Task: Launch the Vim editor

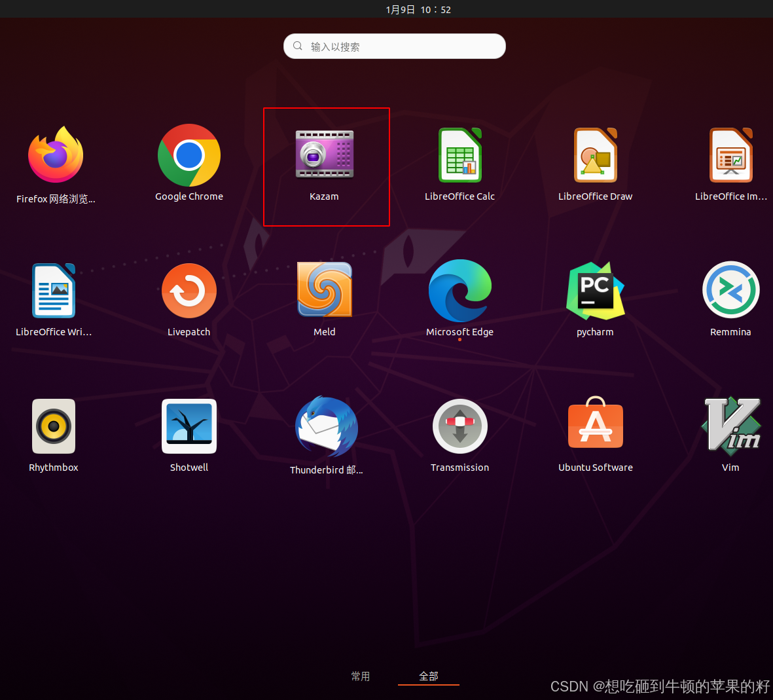Action: click(730, 426)
